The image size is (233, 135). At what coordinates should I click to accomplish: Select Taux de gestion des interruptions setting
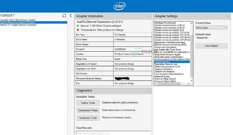pyautogui.click(x=169, y=74)
